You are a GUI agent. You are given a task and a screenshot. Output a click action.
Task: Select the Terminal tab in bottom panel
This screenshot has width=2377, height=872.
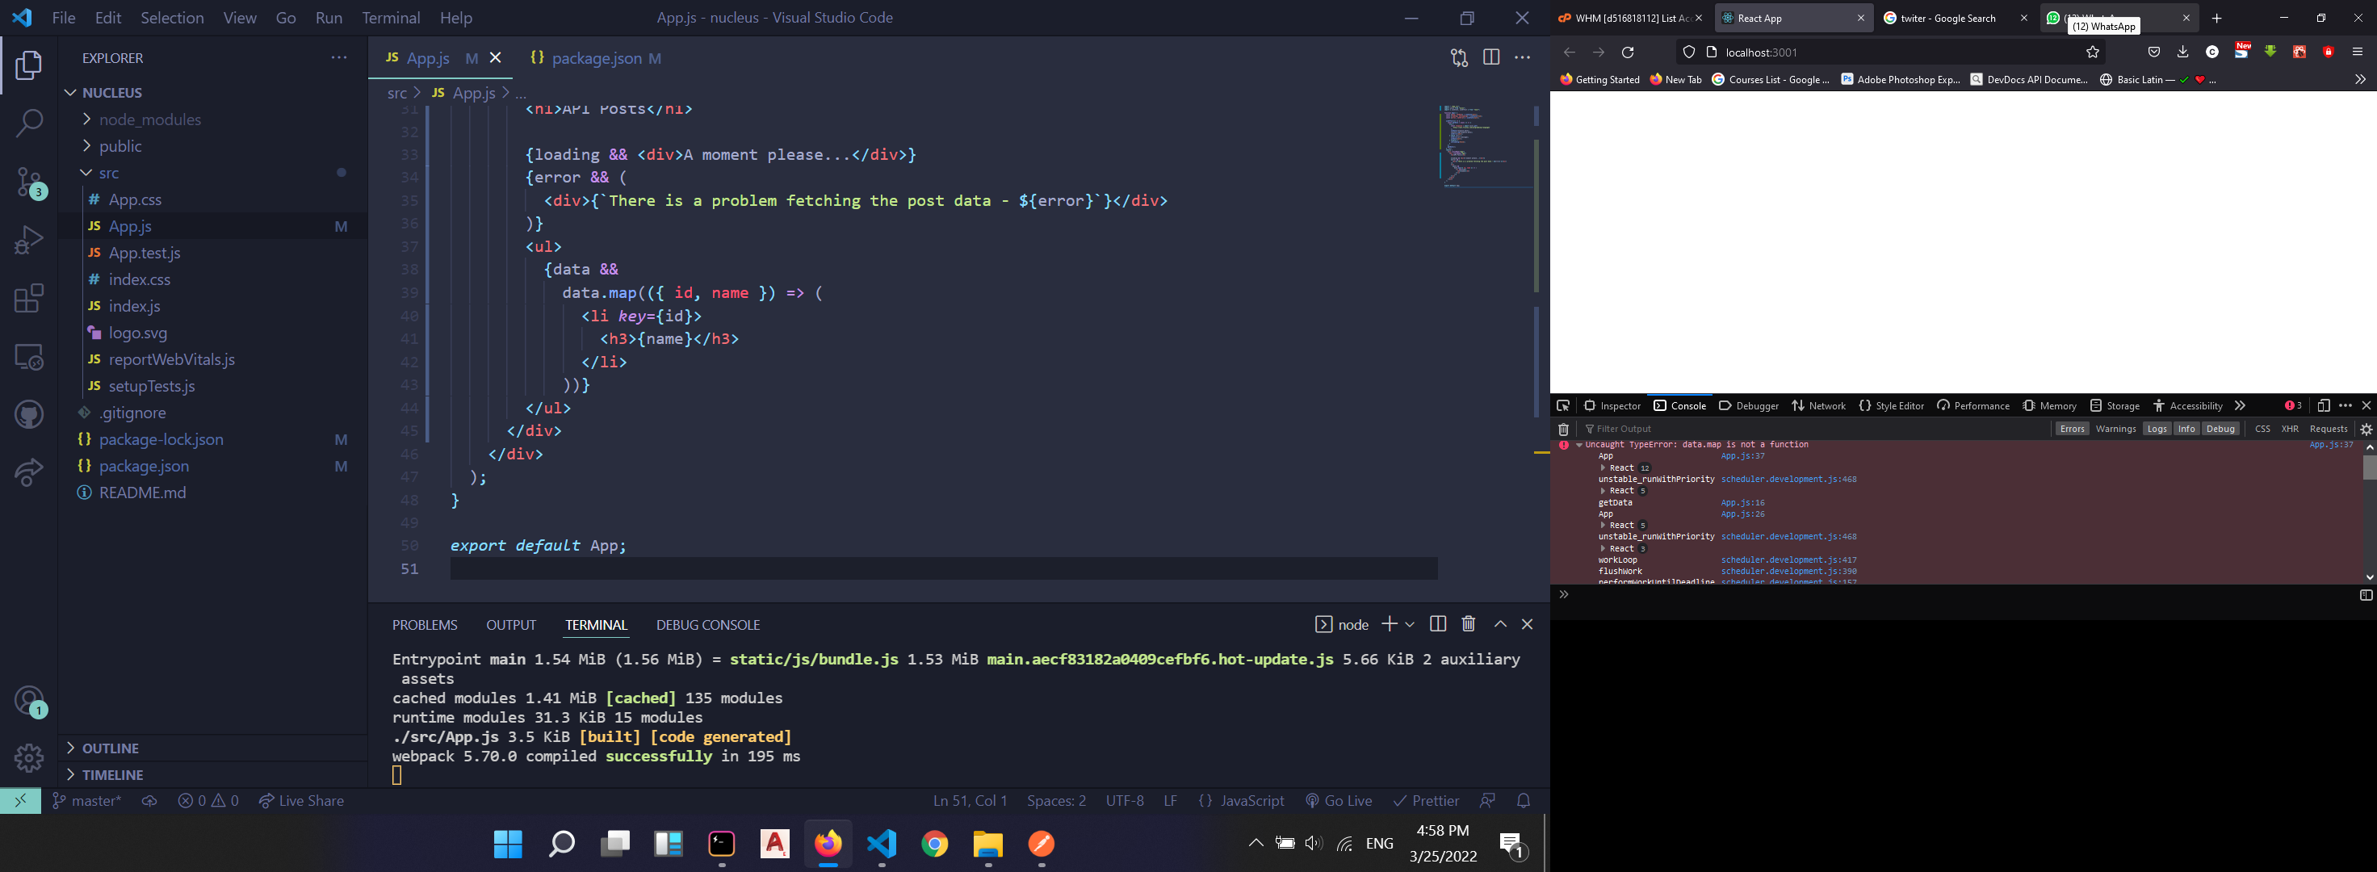(x=596, y=623)
